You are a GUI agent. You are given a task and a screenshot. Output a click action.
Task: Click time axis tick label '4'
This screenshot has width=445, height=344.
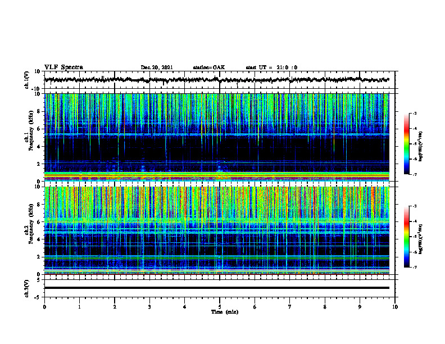tap(185, 307)
